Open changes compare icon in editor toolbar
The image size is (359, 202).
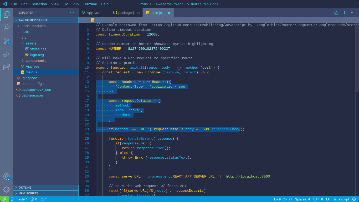[x=336, y=13]
